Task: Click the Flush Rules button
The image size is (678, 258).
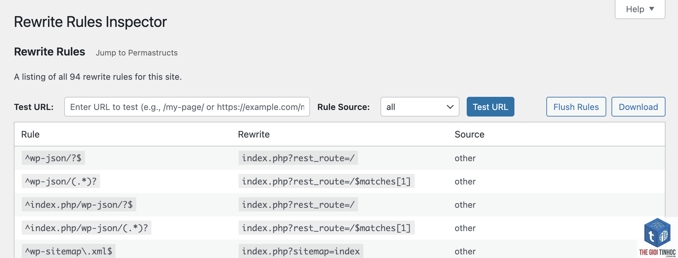Action: point(576,107)
